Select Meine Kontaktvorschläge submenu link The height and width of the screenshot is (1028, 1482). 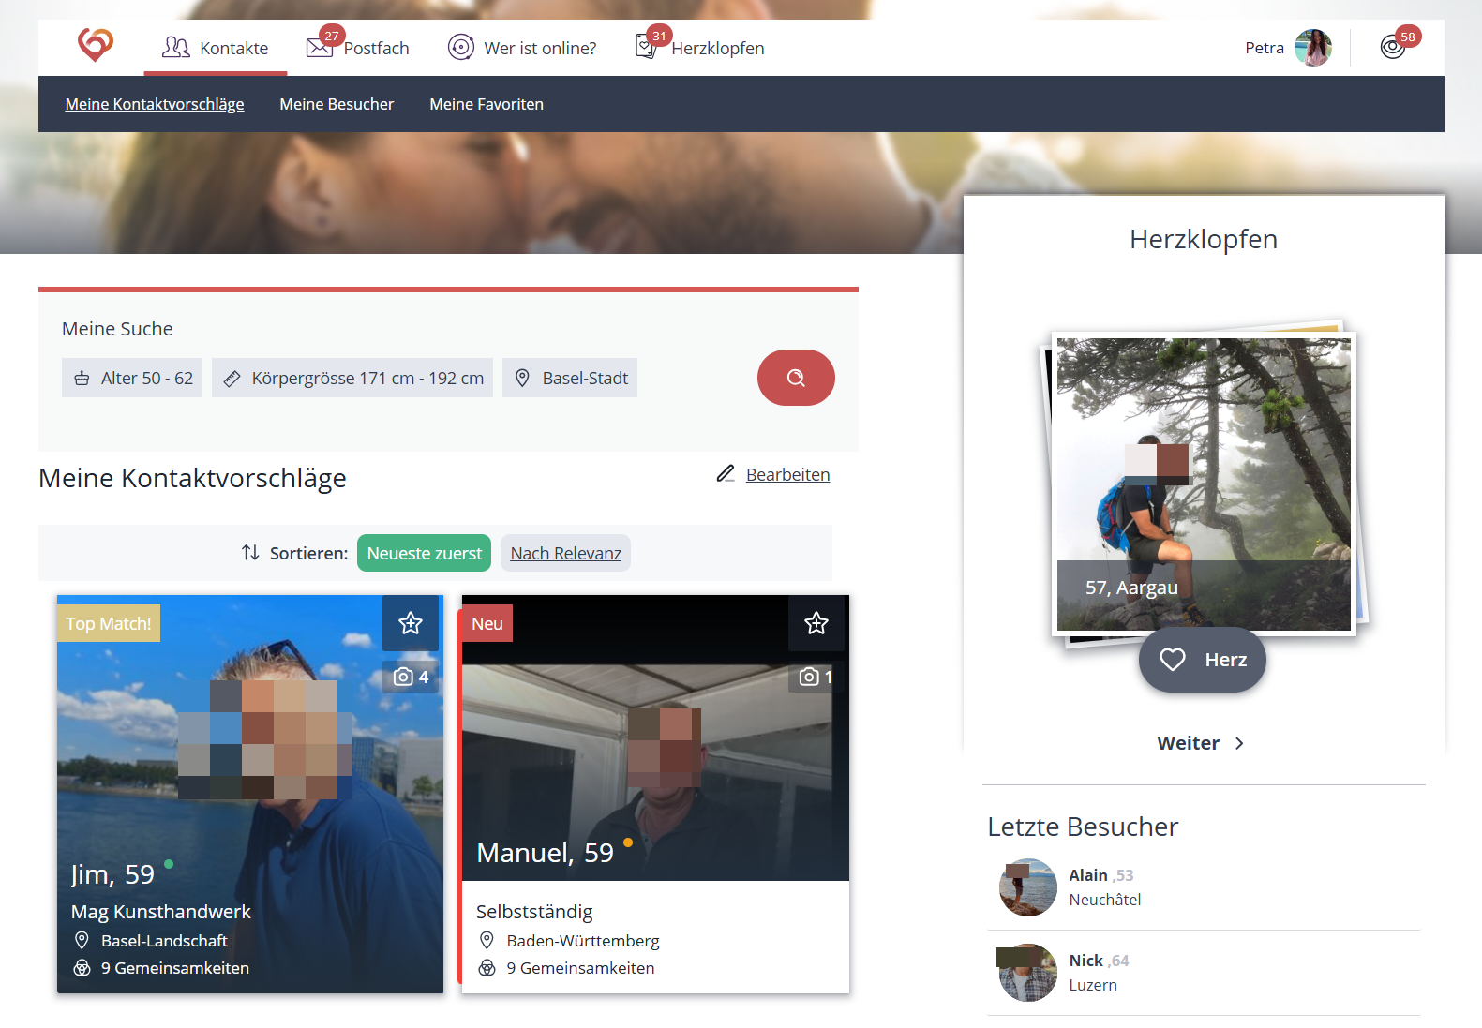click(155, 104)
